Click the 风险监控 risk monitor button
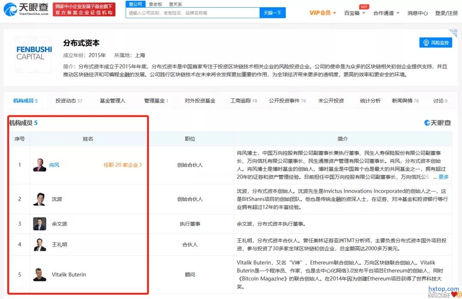Image resolution: width=462 pixels, height=299 pixels. (x=435, y=43)
